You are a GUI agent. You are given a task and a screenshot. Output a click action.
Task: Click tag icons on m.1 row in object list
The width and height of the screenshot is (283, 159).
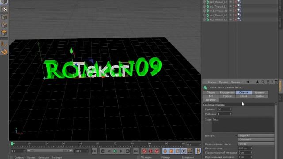[240, 11]
